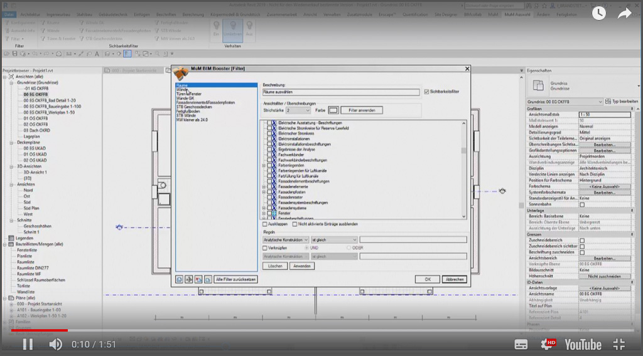Click the share arrow icon
Image resolution: width=643 pixels, height=356 pixels.
click(x=624, y=13)
